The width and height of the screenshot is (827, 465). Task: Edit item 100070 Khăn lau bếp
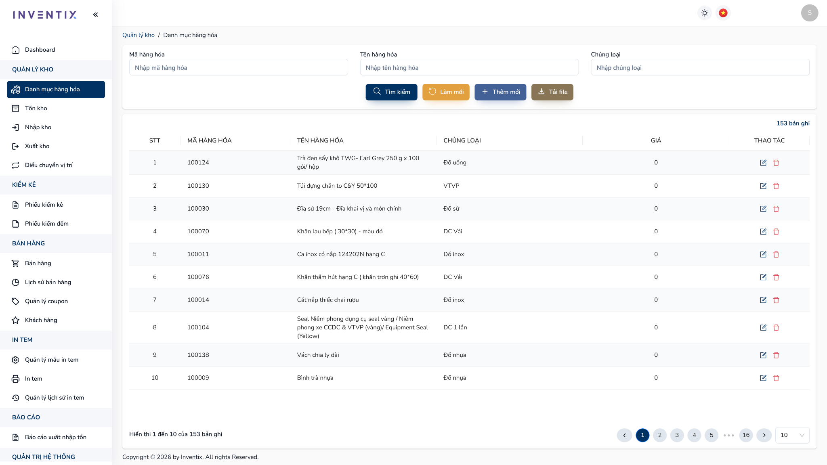(763, 231)
